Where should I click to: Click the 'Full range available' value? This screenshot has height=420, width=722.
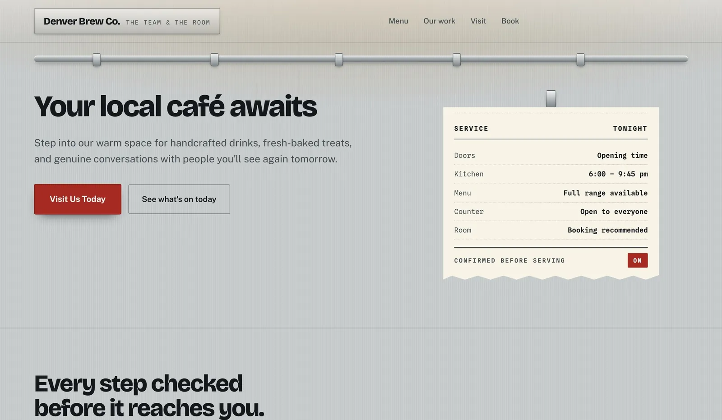(606, 193)
